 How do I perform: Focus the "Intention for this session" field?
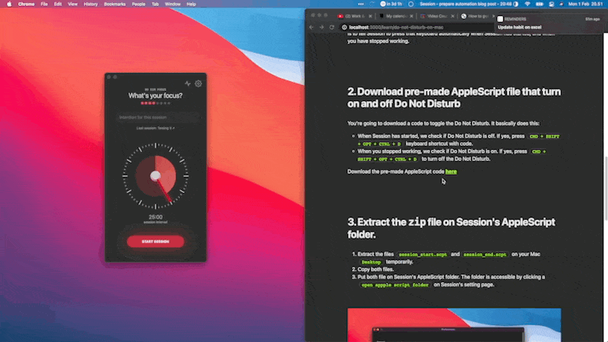(x=158, y=117)
